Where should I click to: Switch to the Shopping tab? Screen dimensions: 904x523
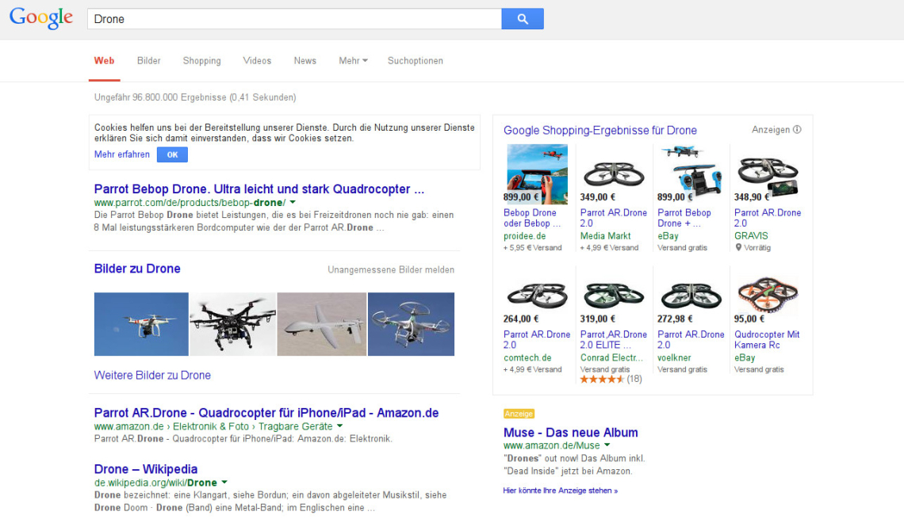[x=201, y=60]
